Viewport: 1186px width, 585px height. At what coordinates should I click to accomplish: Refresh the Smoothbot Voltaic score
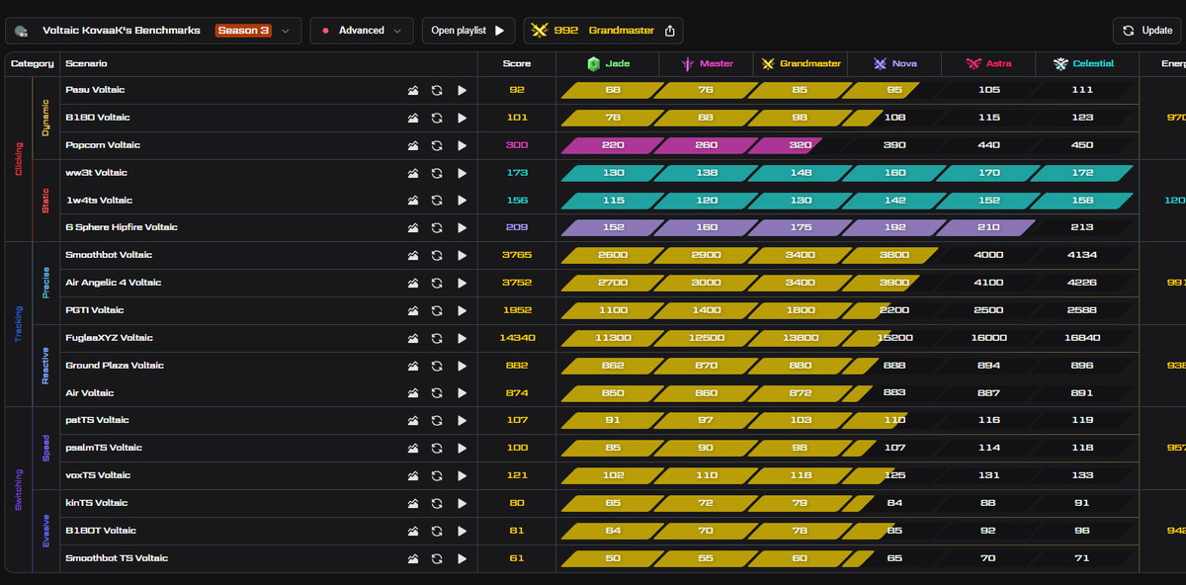pos(437,255)
